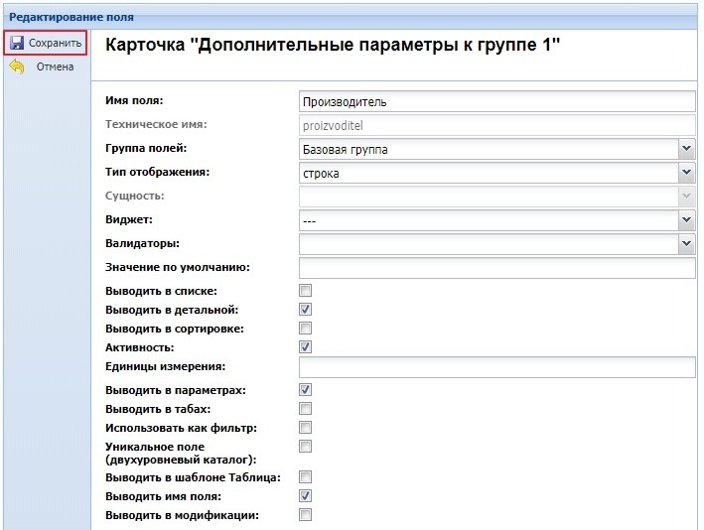Click the Сохранить floppy disk icon

click(17, 43)
